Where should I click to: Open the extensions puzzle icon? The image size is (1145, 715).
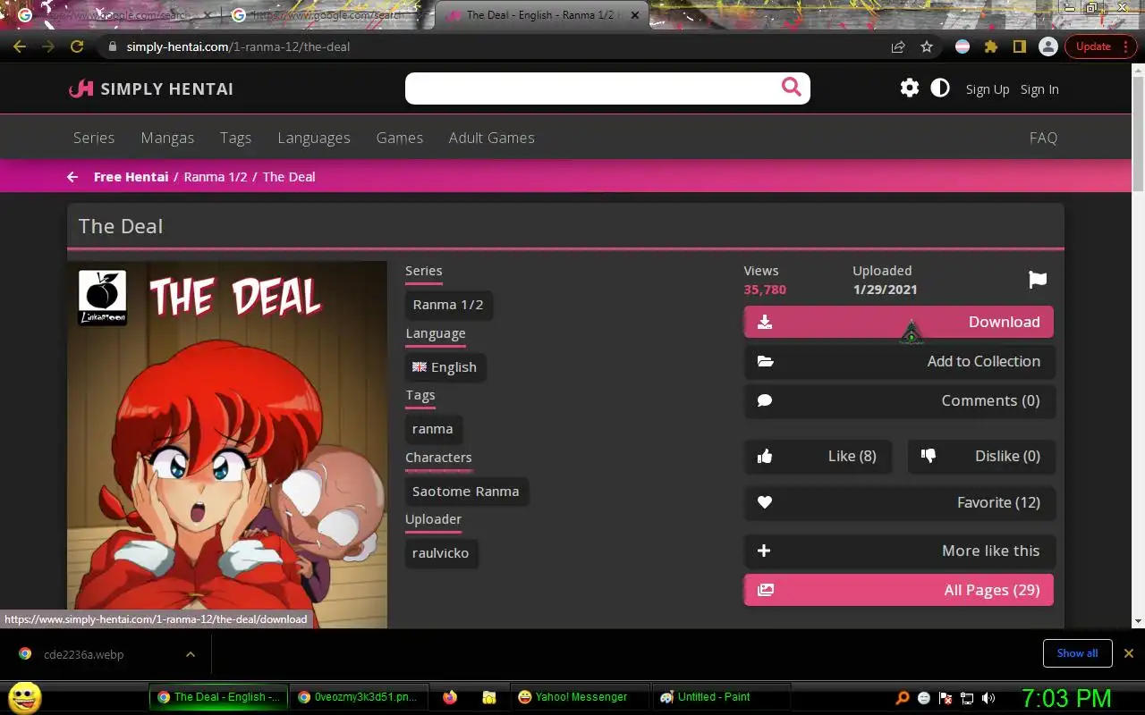991,46
